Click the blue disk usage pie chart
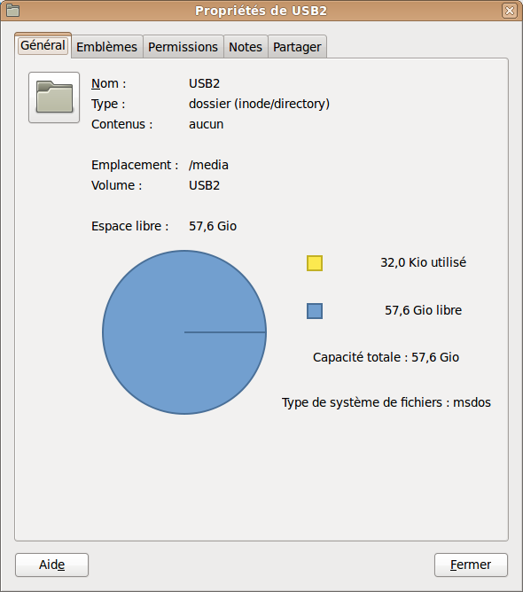523x592 pixels. click(184, 332)
